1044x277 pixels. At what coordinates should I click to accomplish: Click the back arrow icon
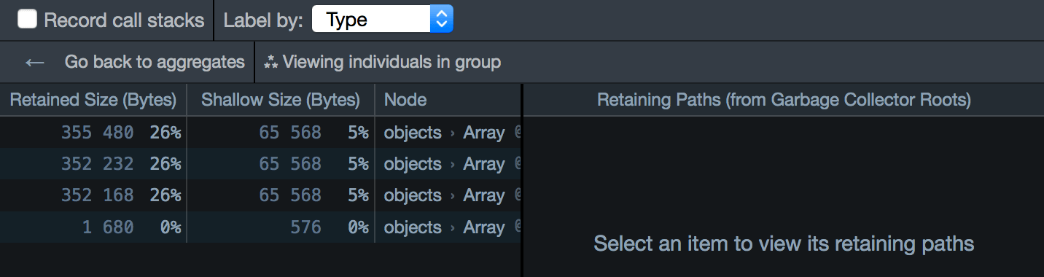point(34,62)
